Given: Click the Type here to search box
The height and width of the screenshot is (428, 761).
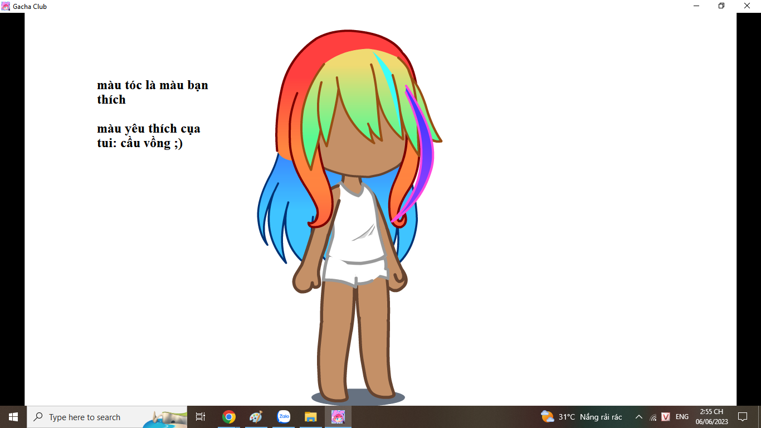Looking at the screenshot, I should (x=84, y=417).
